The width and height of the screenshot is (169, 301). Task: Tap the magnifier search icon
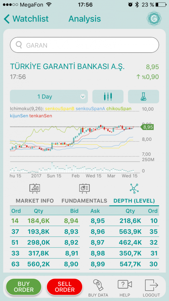click(x=19, y=45)
